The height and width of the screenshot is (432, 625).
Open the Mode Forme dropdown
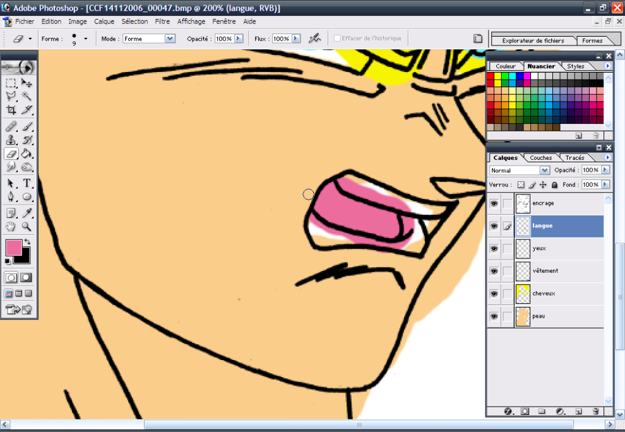[170, 39]
